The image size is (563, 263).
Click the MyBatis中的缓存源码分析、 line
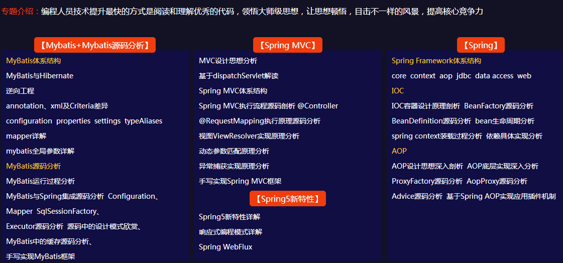pyautogui.click(x=49, y=242)
